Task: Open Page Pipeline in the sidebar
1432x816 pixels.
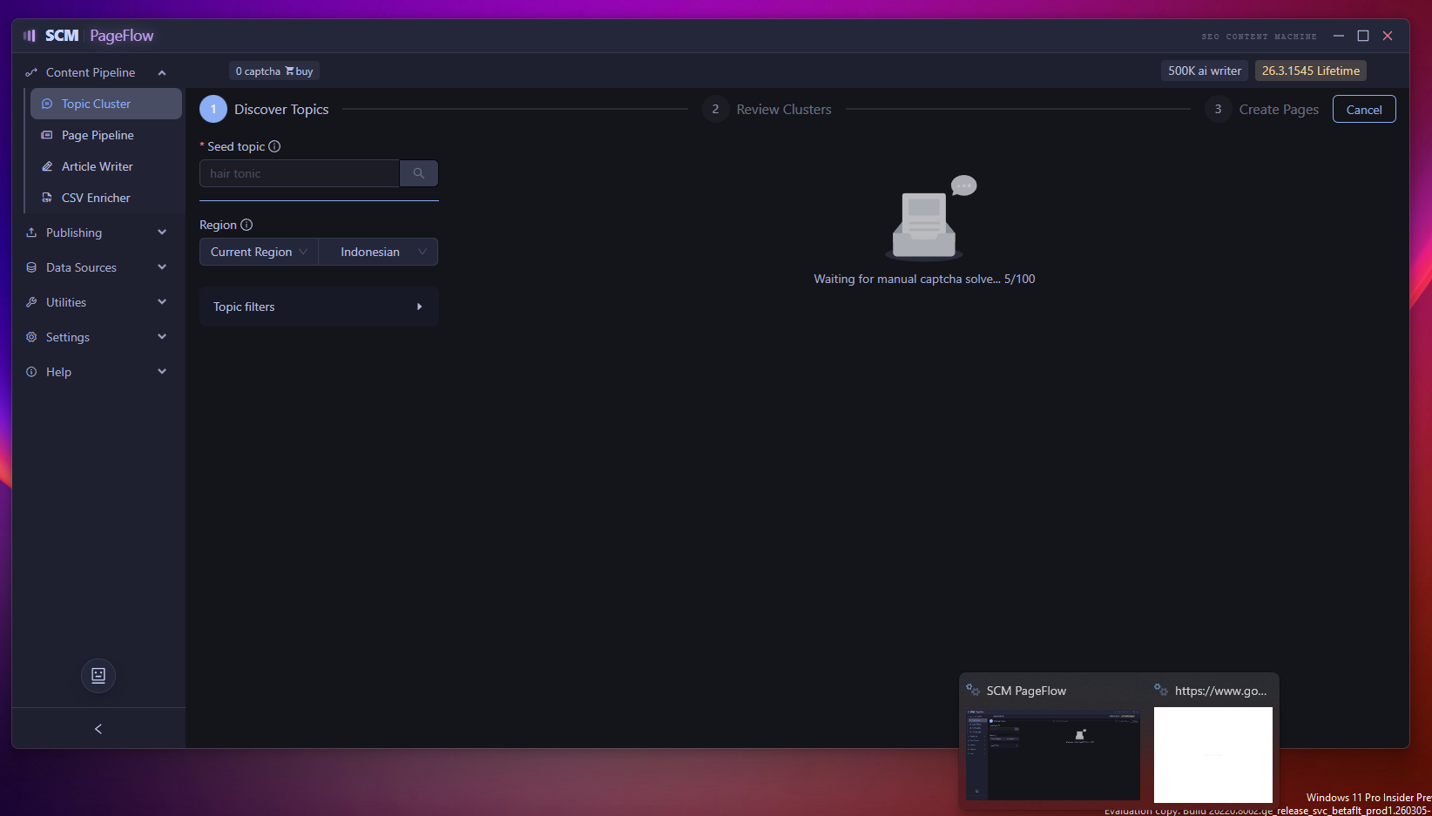Action: click(98, 135)
